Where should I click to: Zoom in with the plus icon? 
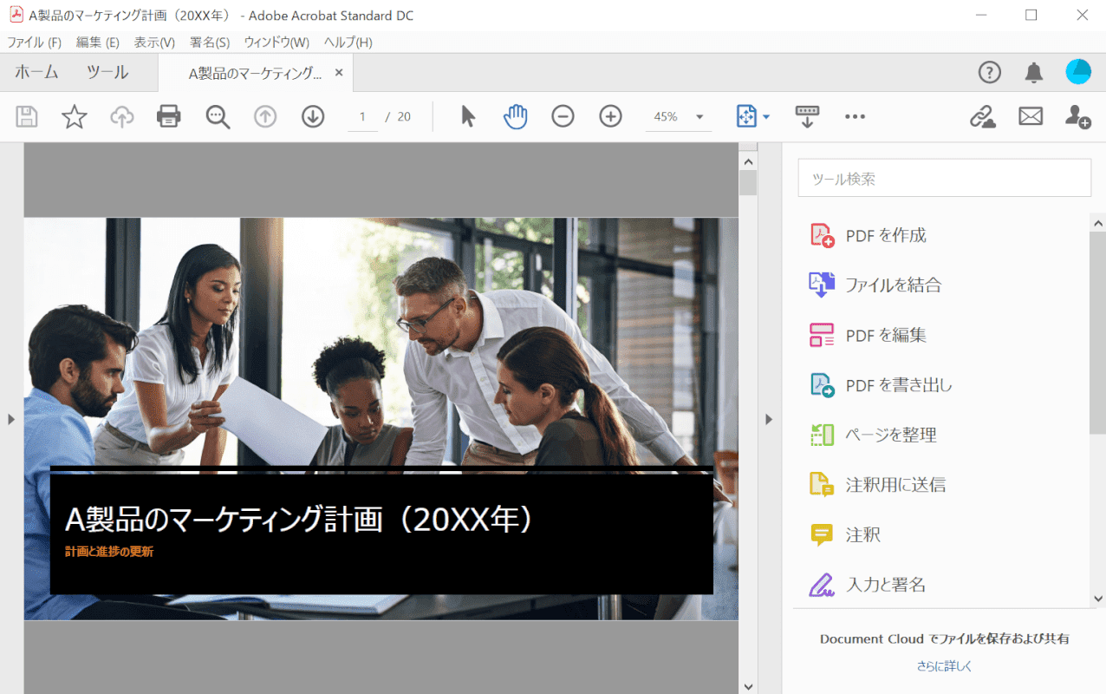611,116
